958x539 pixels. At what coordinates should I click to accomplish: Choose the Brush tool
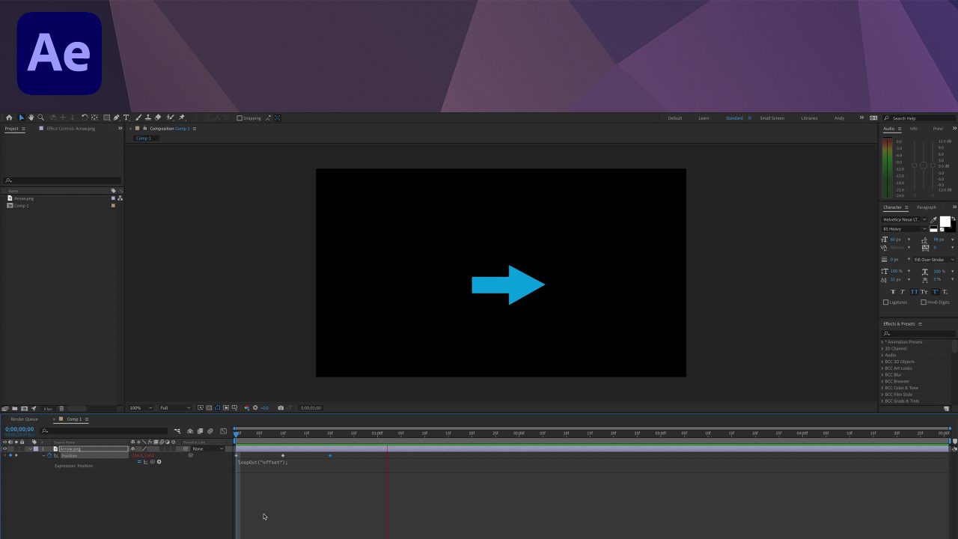tap(138, 118)
